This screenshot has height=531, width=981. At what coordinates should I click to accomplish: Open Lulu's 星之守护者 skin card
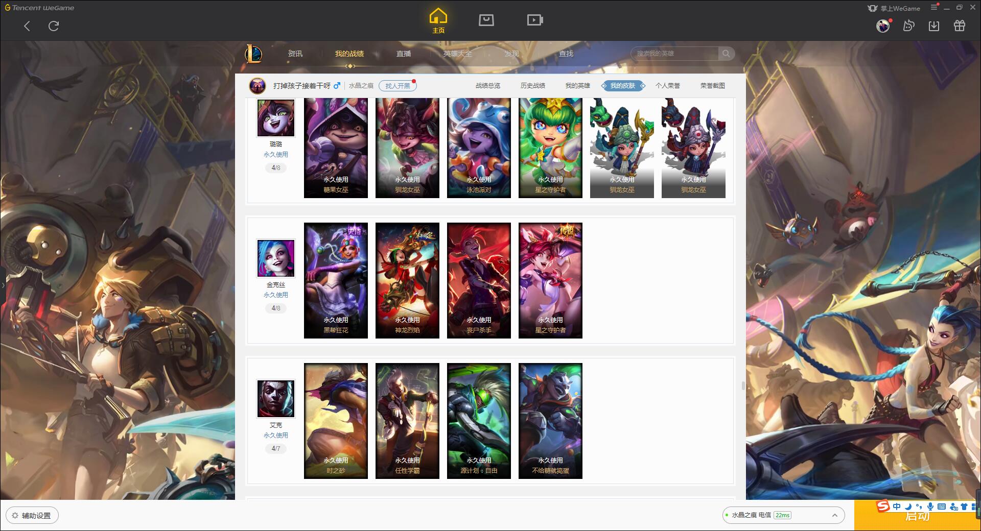point(550,148)
